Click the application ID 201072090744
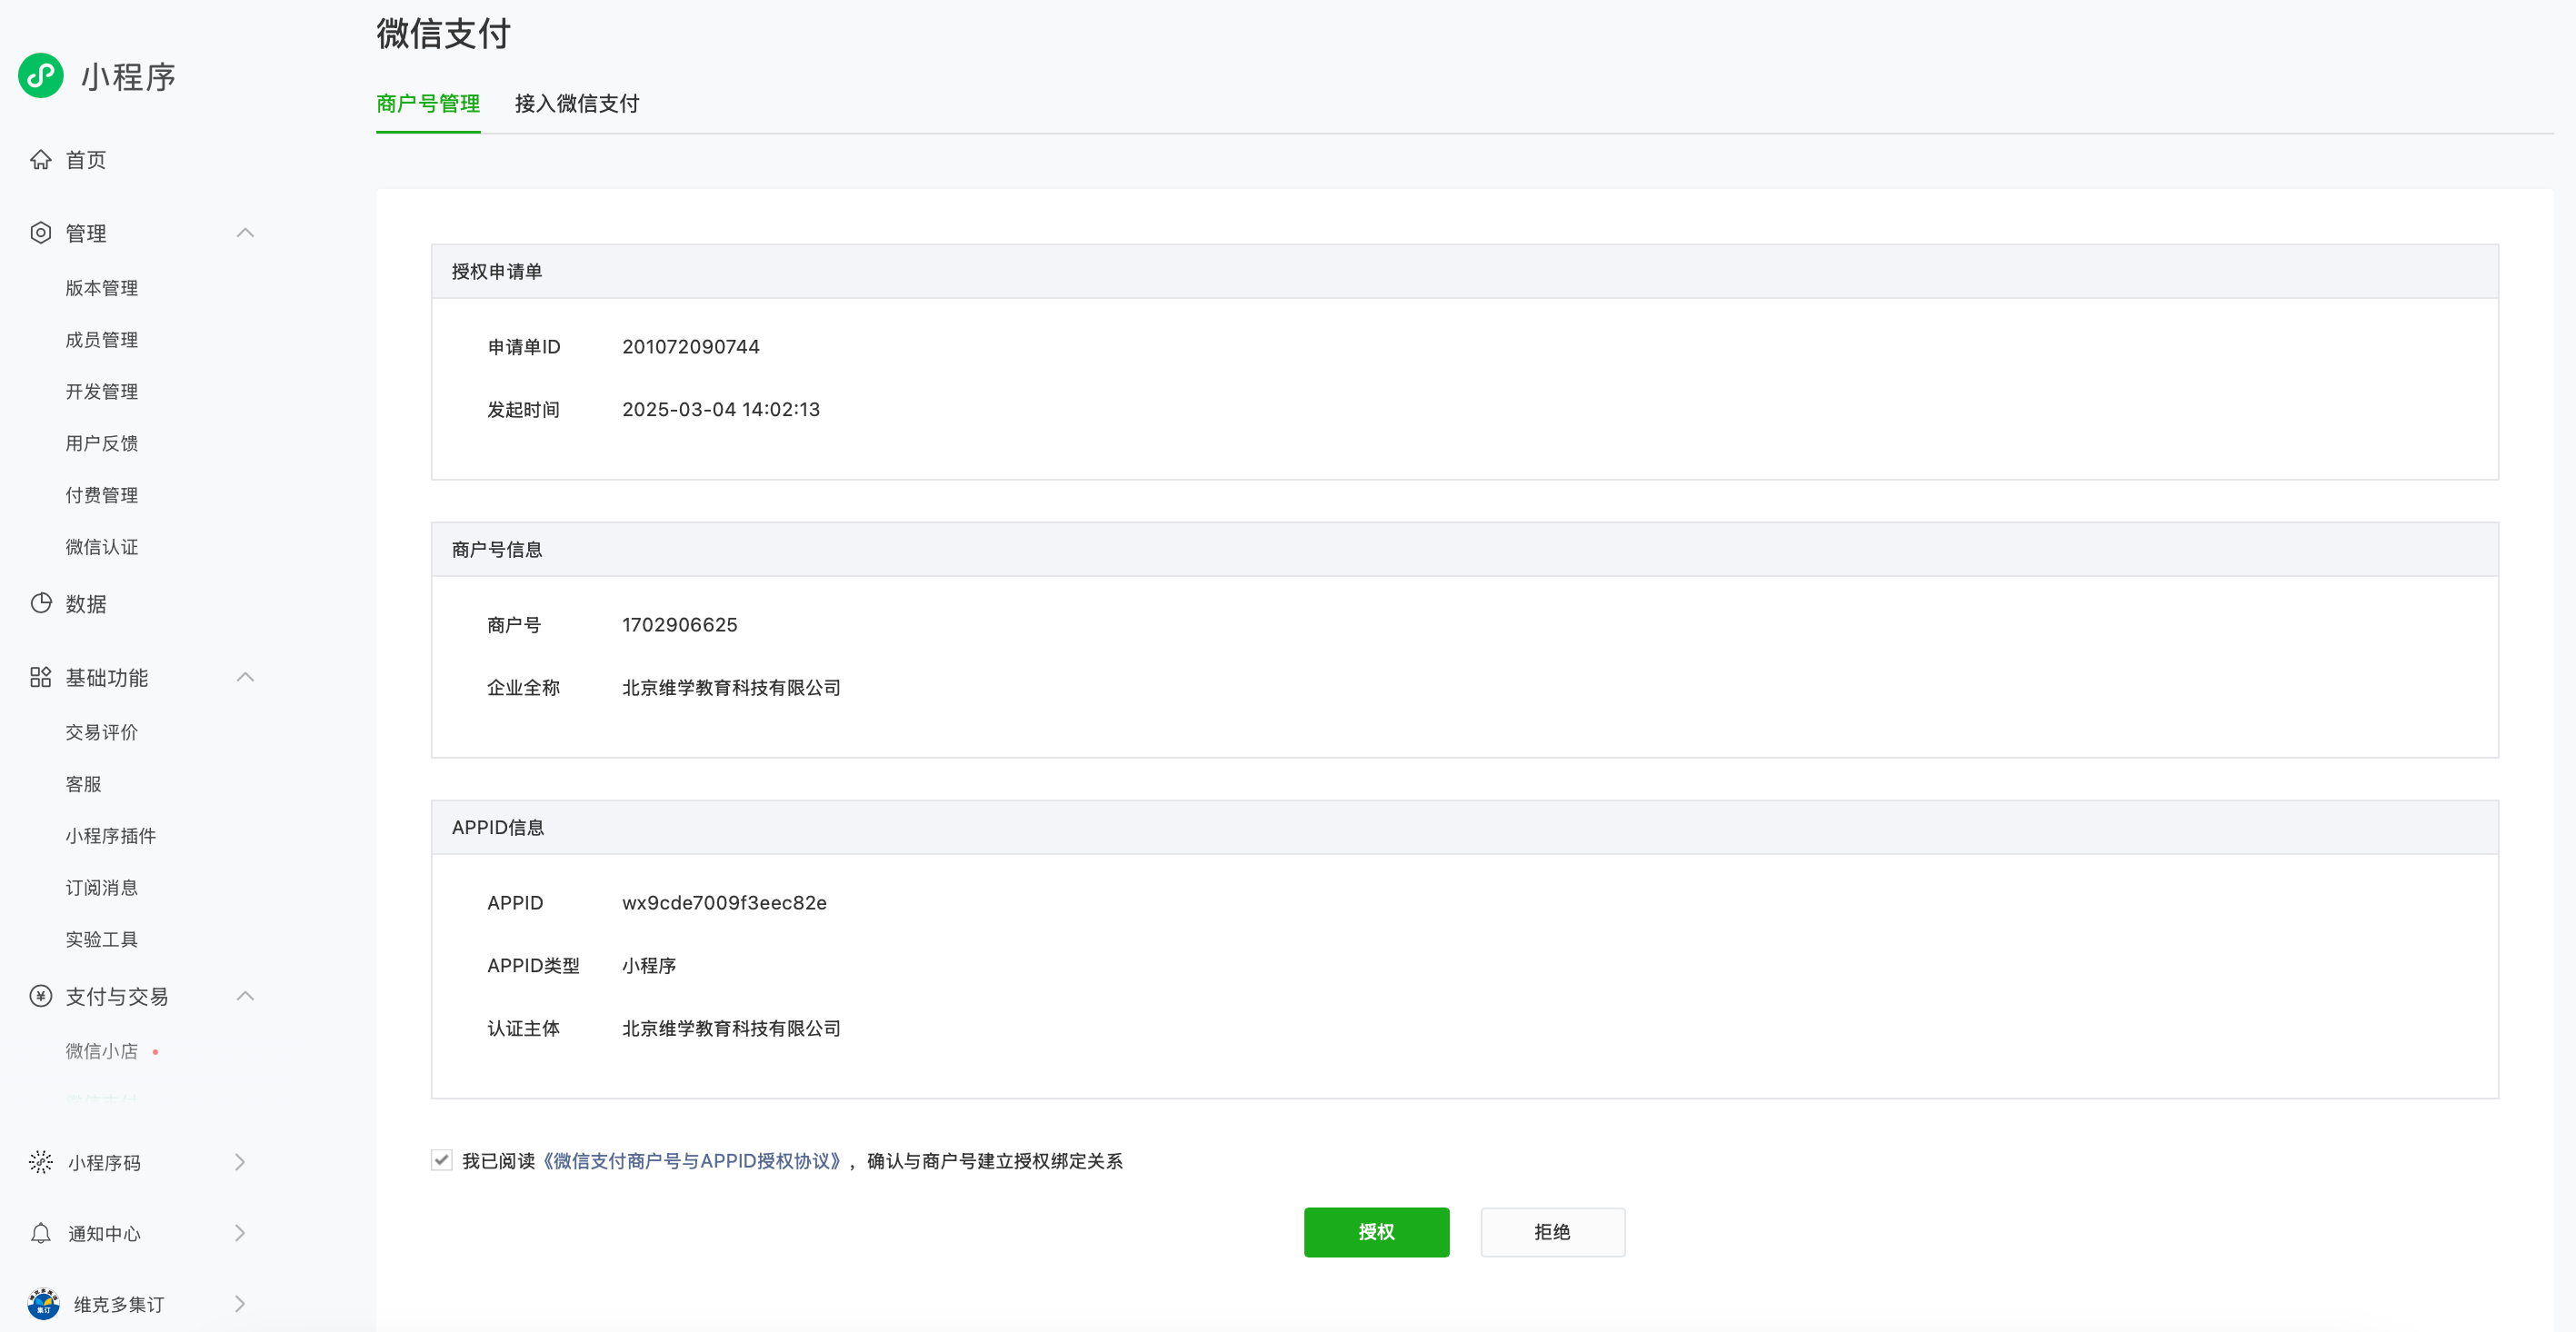The height and width of the screenshot is (1332, 2576). pos(691,347)
